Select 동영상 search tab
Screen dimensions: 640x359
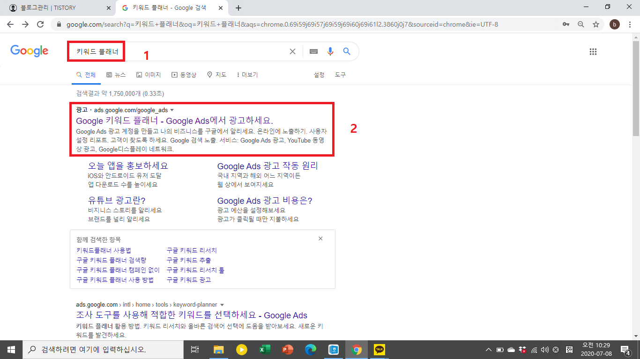(184, 75)
